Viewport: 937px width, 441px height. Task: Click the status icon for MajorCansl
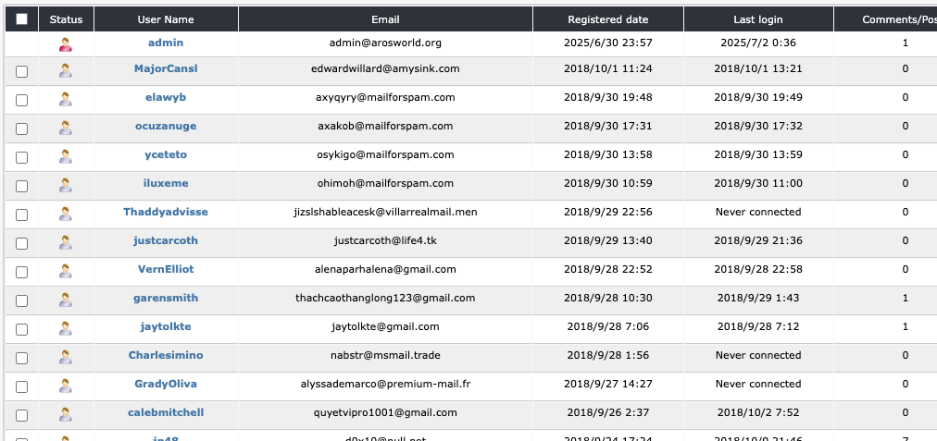click(x=66, y=71)
